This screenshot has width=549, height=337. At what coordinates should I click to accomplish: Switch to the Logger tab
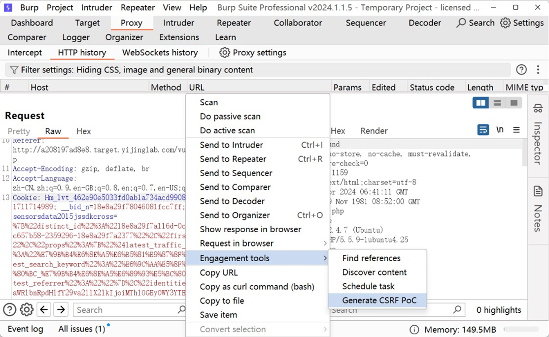point(76,37)
